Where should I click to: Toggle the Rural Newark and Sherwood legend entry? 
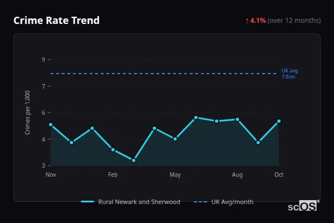point(131,202)
